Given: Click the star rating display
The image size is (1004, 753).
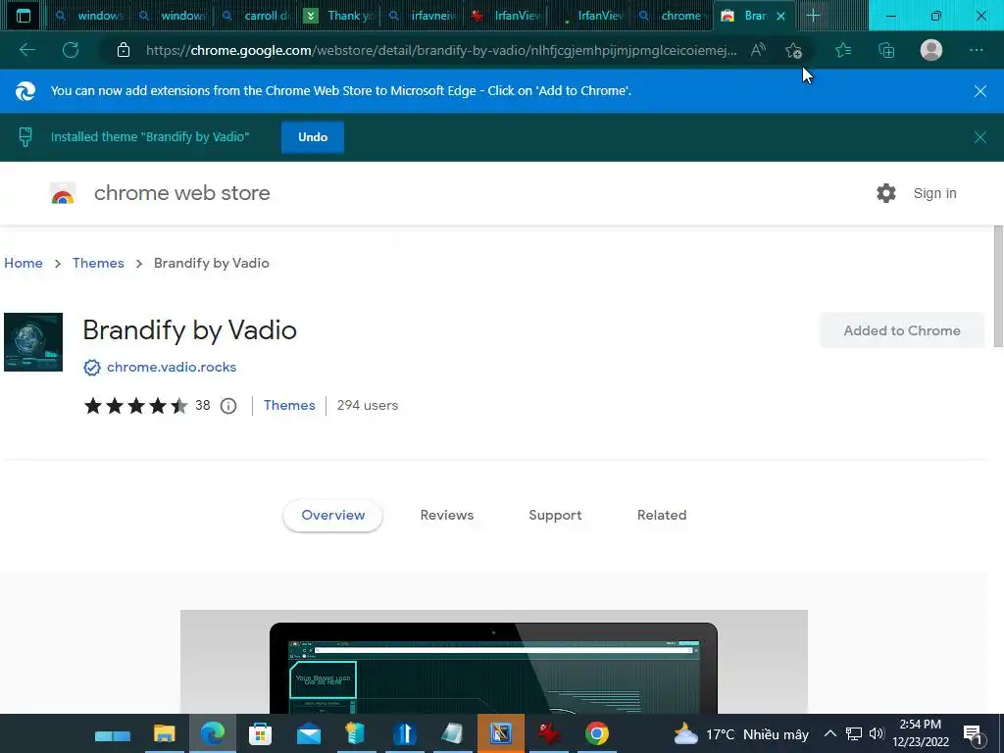Looking at the screenshot, I should click(x=135, y=406).
